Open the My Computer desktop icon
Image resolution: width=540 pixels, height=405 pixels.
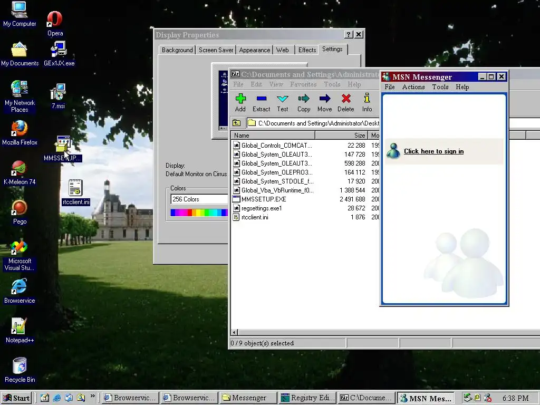tap(20, 14)
